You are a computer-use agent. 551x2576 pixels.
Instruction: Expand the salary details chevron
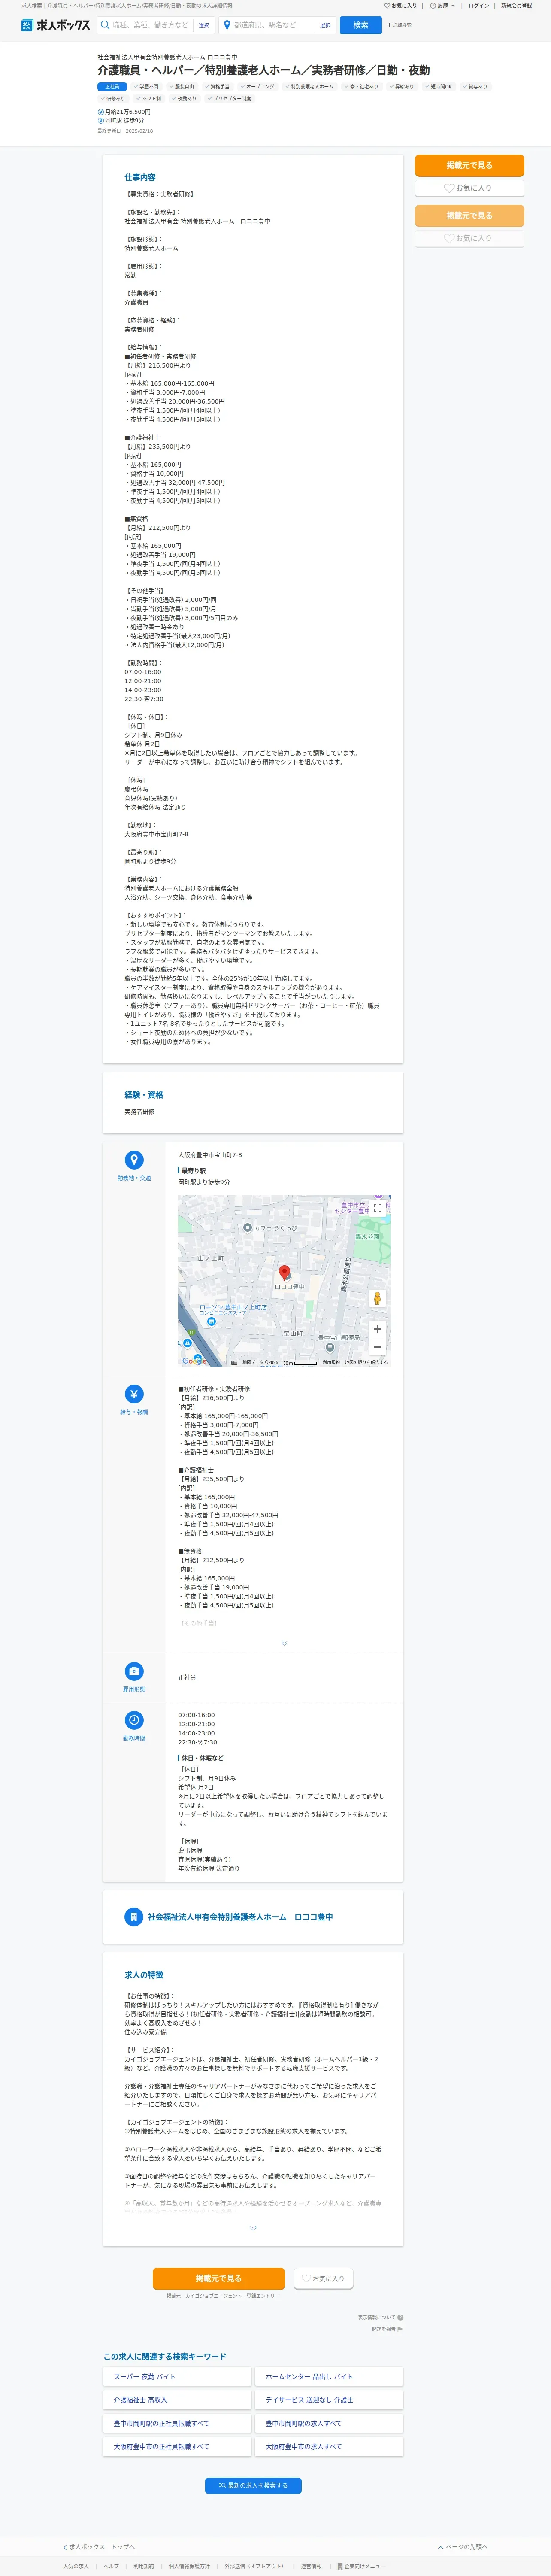pos(284,1643)
